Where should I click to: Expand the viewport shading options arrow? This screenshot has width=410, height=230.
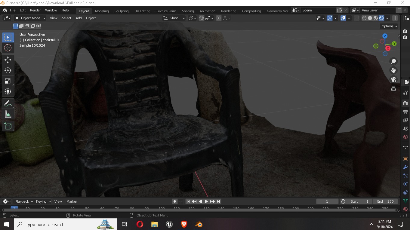pyautogui.click(x=387, y=18)
